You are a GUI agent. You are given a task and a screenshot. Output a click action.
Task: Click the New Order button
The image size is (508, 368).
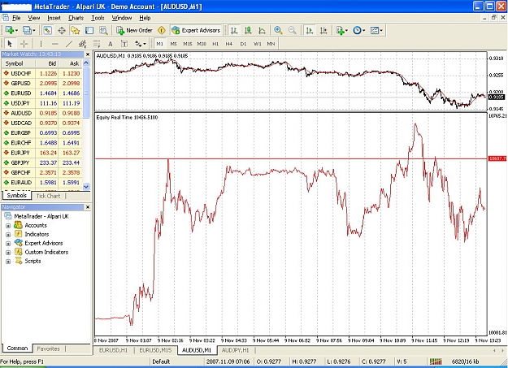pos(134,30)
